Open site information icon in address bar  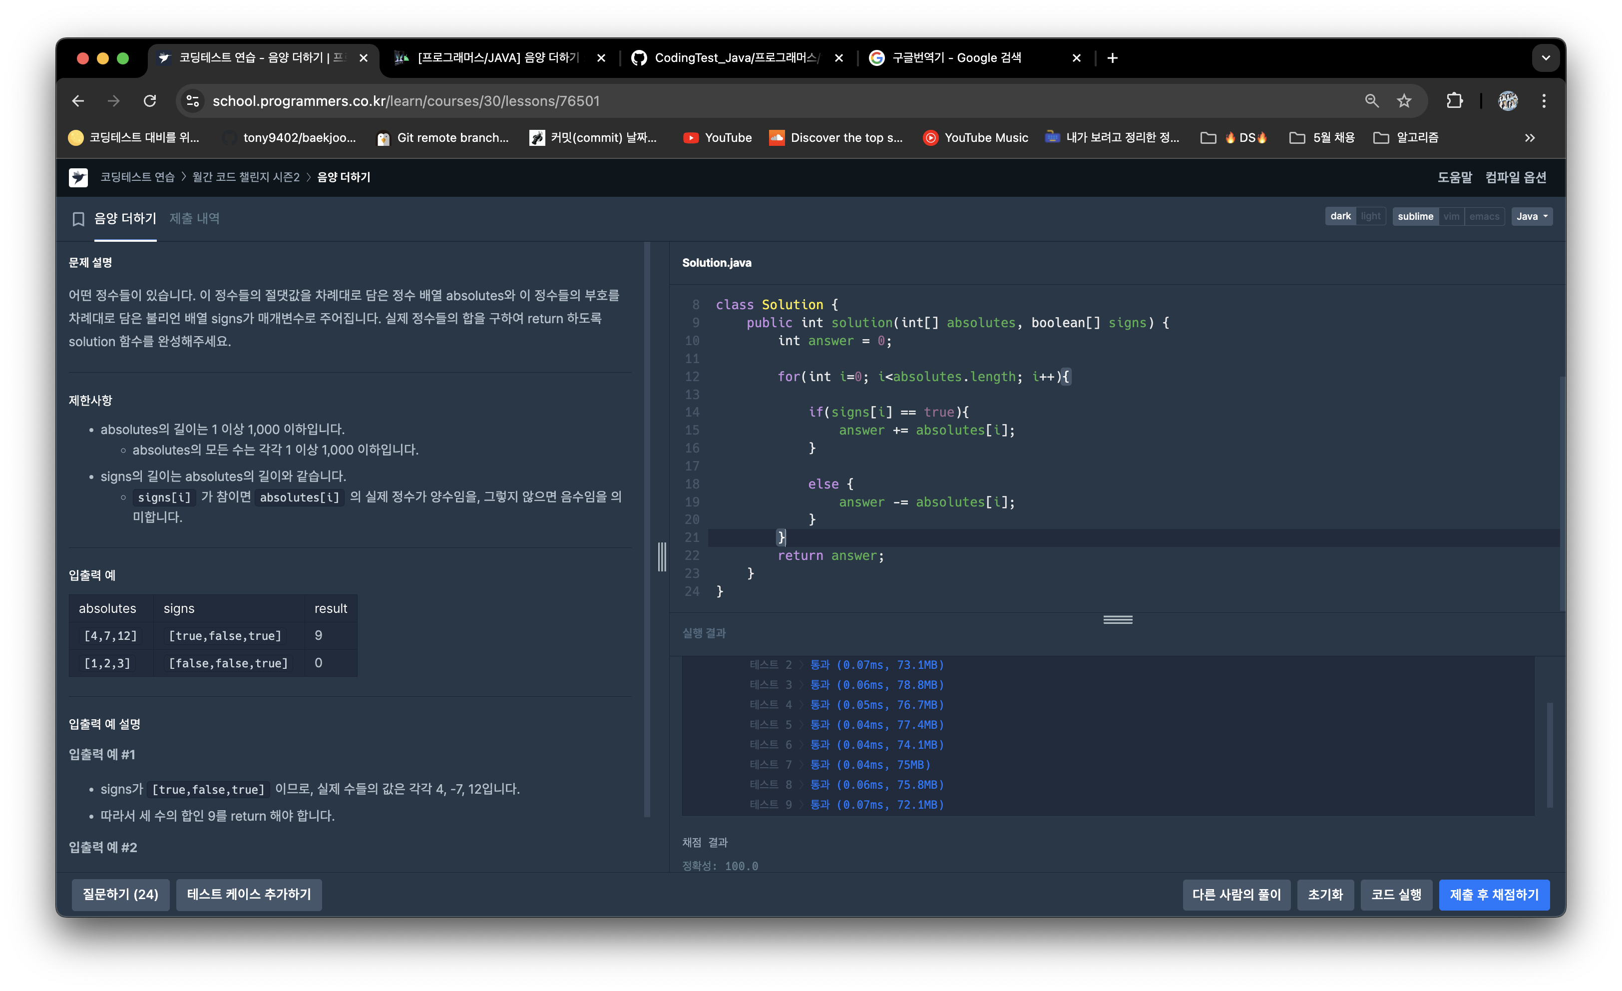tap(193, 101)
